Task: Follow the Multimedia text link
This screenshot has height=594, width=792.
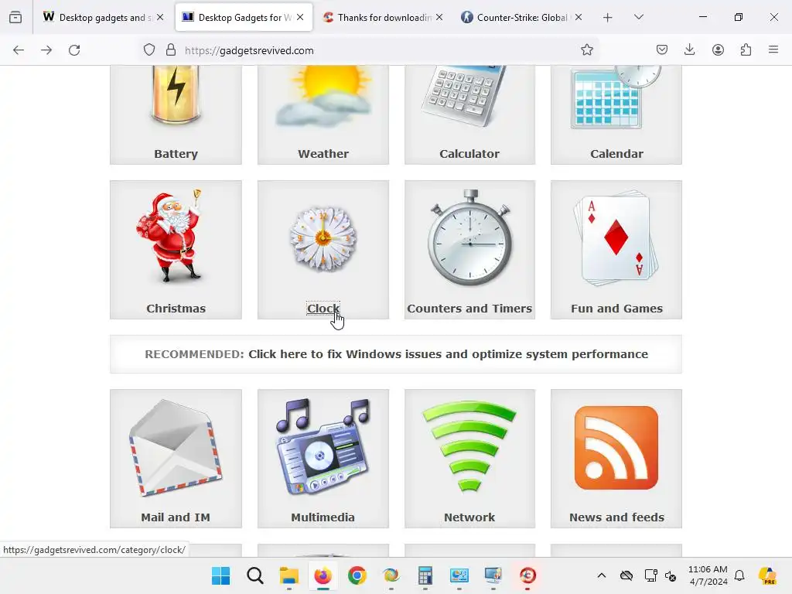Action: (323, 517)
